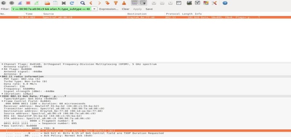
Task: Stop the running capture
Action: (28, 3)
